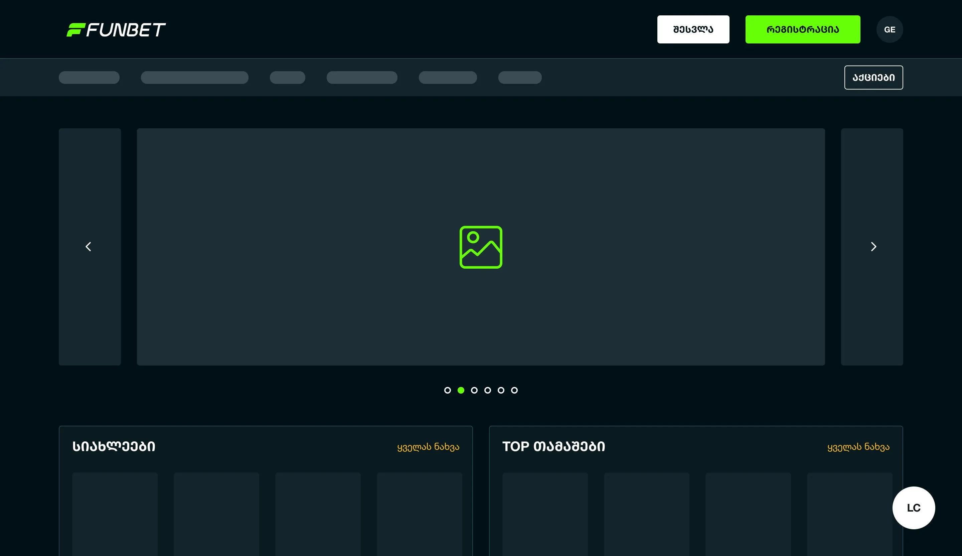Open ყველას ნახვა link in TOP თამაშები section
Viewport: 962px width, 556px height.
click(858, 447)
